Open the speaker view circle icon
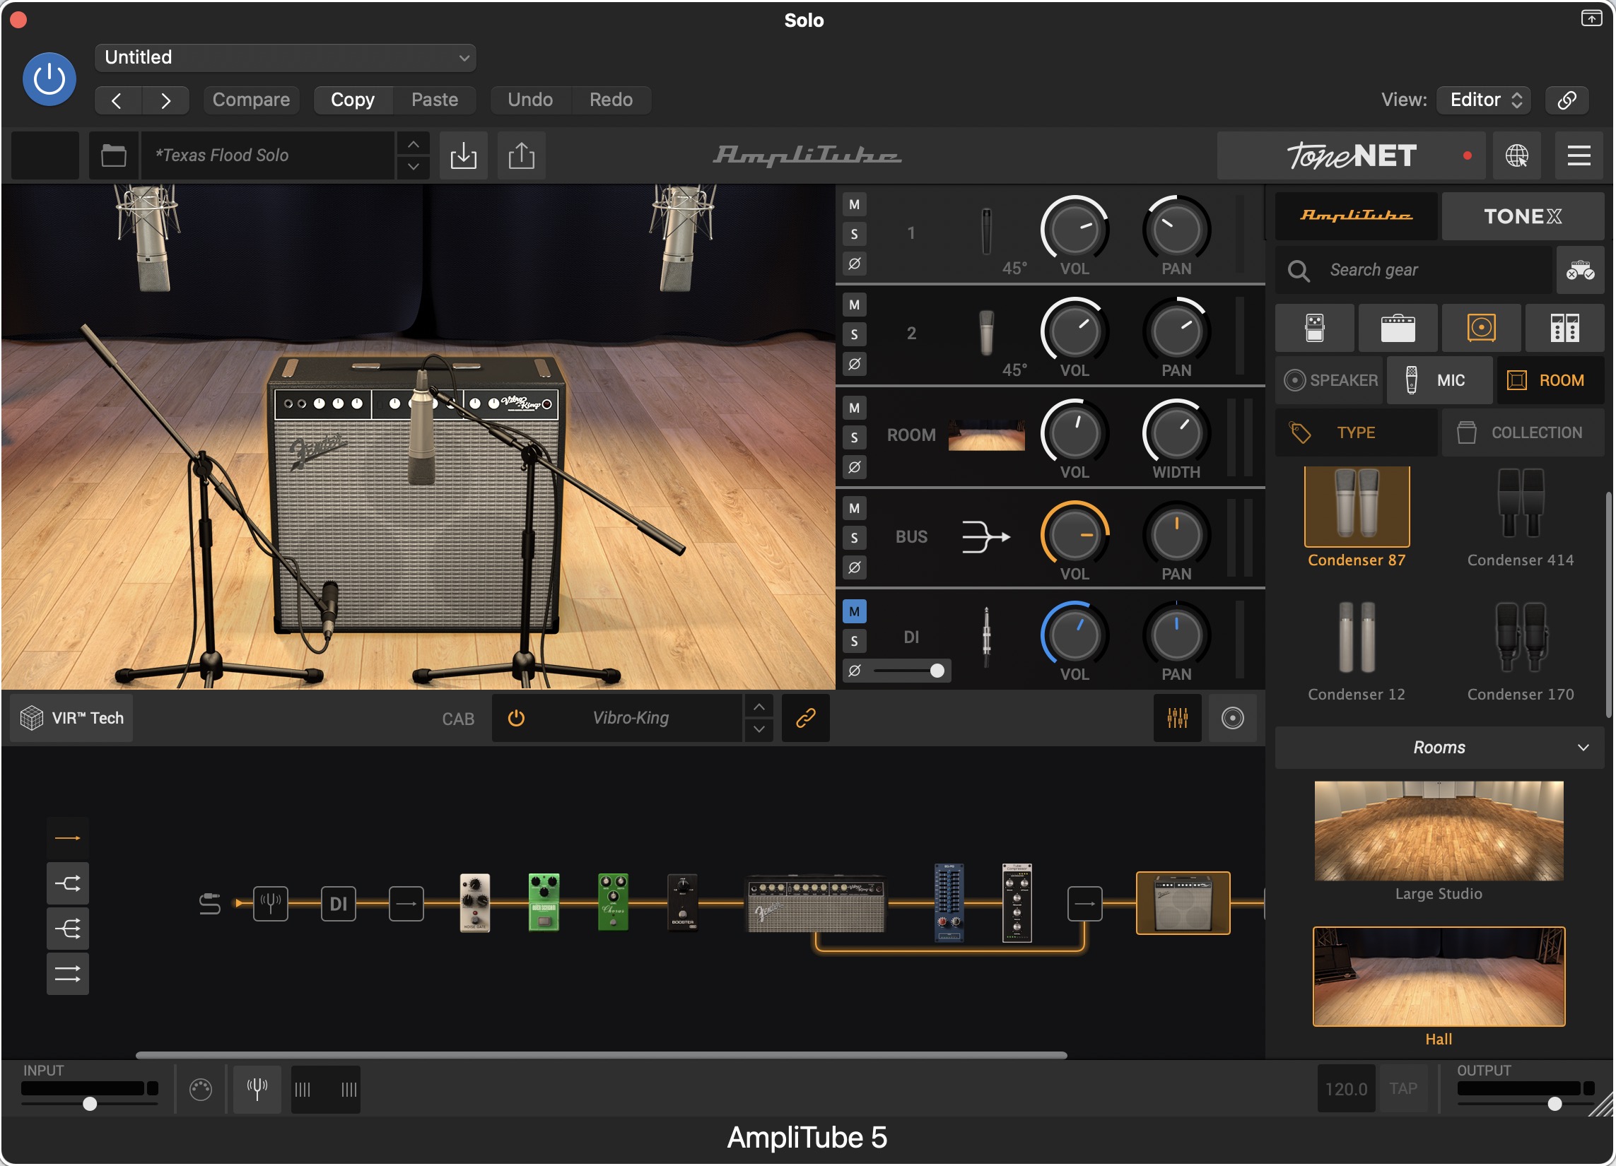Image resolution: width=1616 pixels, height=1166 pixels. pyautogui.click(x=1232, y=718)
